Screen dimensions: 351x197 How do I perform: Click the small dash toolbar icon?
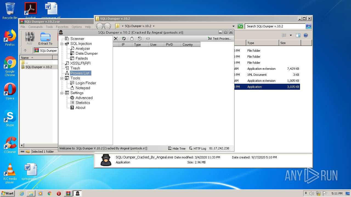pos(148,39)
